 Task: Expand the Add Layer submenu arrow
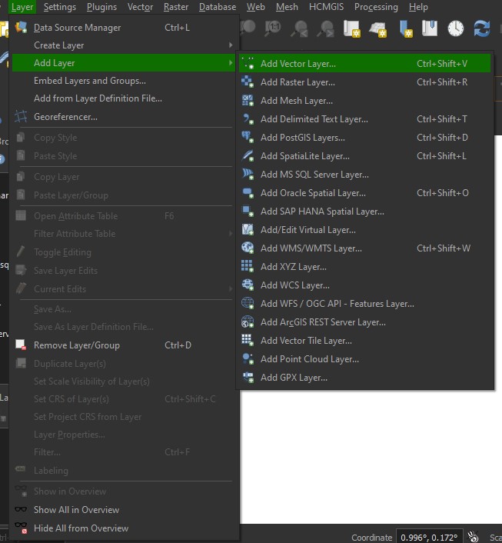pos(230,62)
